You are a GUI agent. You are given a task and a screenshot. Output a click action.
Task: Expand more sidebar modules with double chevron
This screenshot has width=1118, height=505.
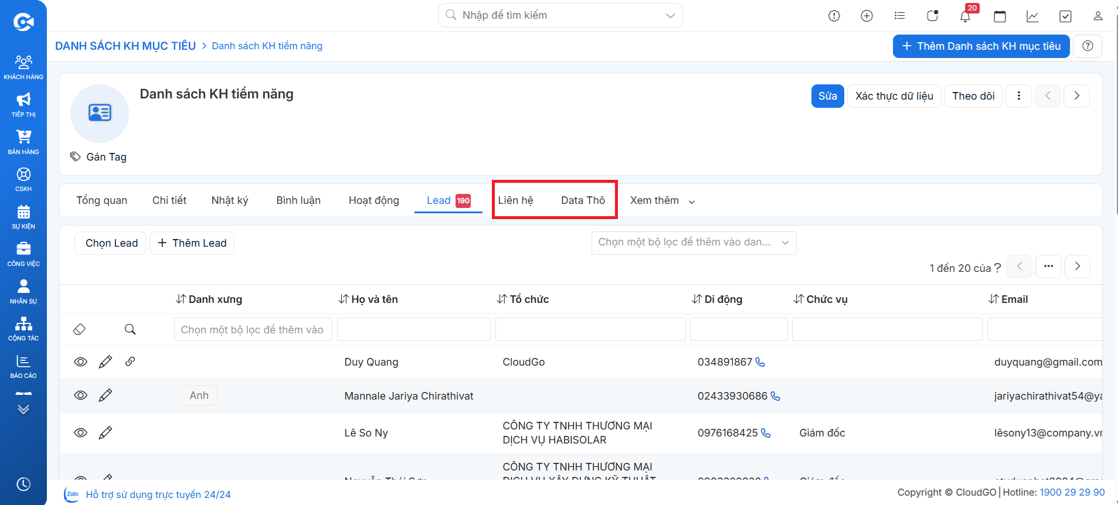23,409
